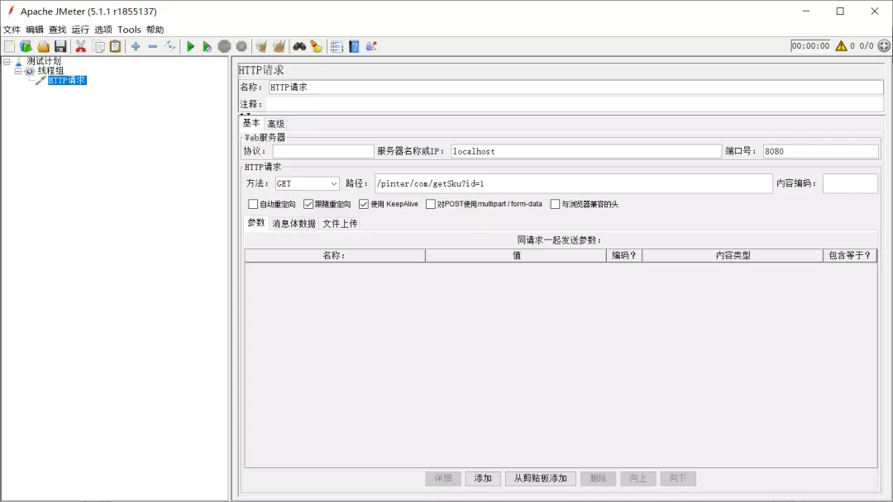Toggle 自动重定向 checkbox
The image size is (893, 502).
254,204
